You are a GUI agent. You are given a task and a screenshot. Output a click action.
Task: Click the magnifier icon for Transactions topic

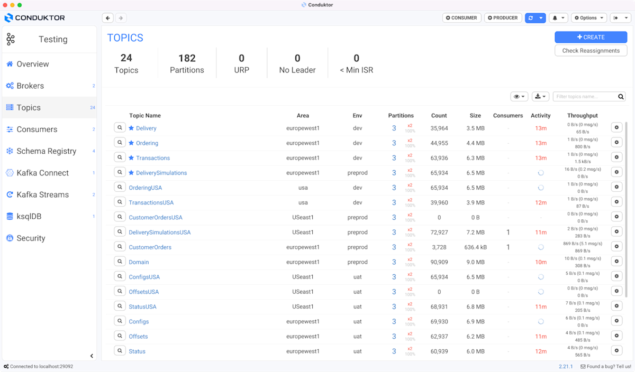point(120,157)
